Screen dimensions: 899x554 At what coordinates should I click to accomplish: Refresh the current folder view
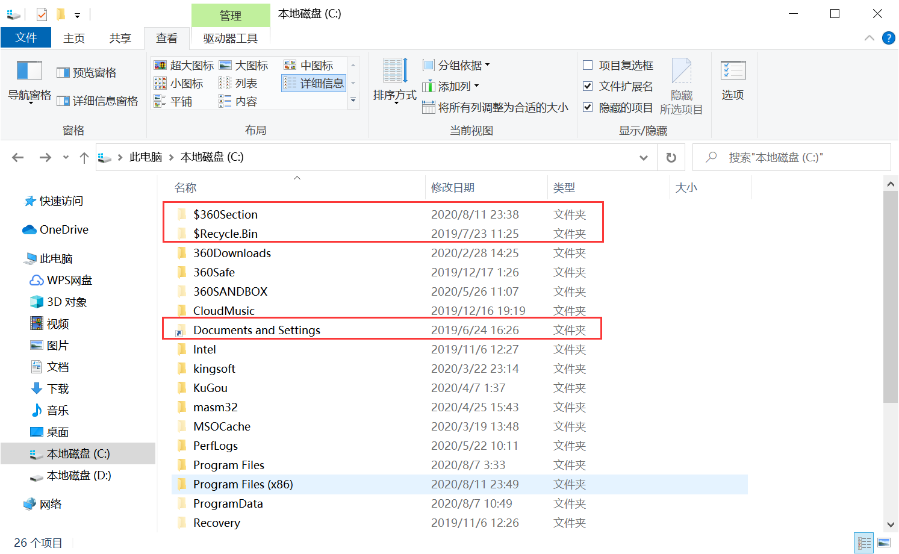pos(671,158)
